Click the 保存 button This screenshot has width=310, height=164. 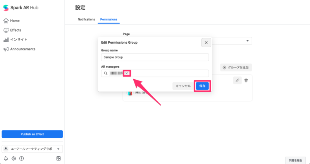pos(202,86)
